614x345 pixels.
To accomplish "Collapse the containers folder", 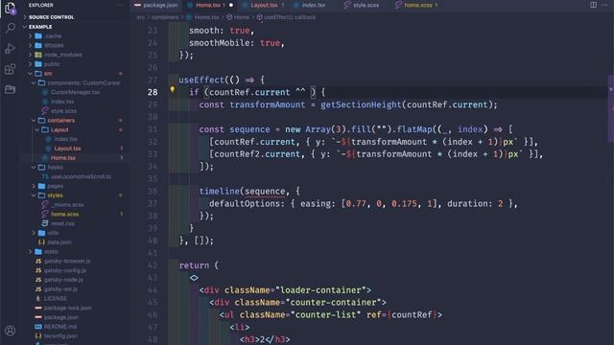I will [x=34, y=121].
